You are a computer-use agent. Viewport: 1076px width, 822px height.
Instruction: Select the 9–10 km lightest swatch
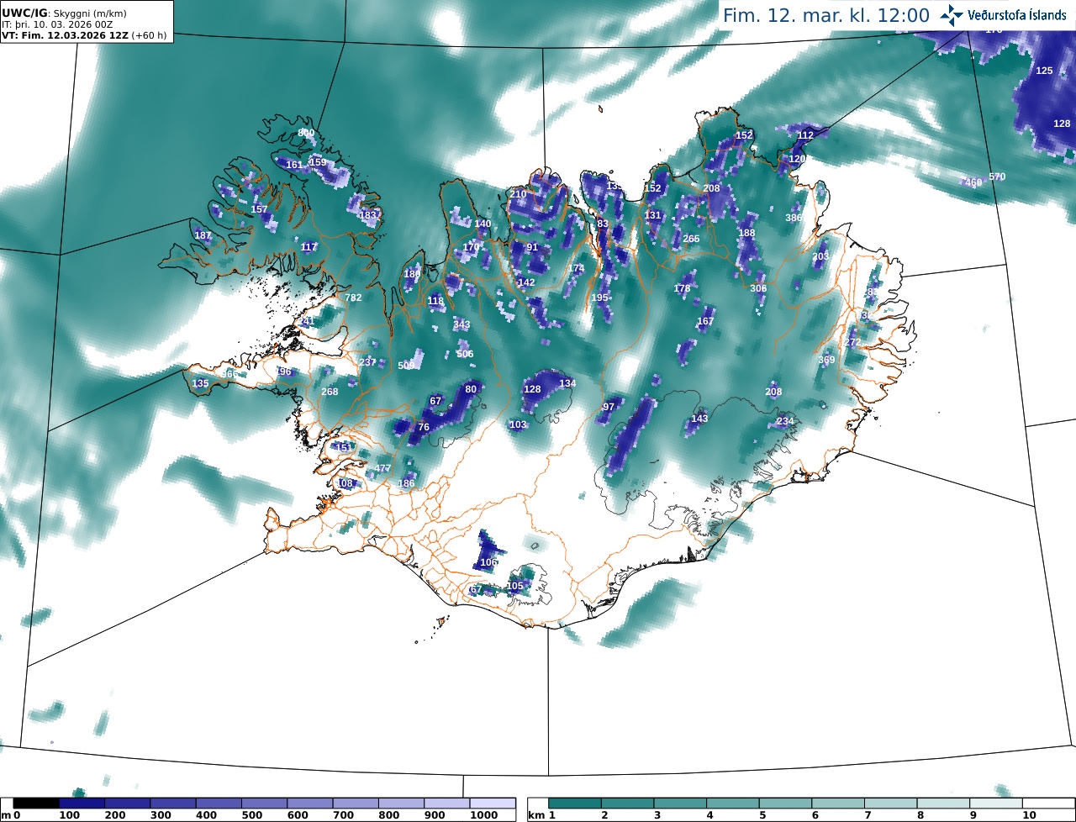pos(995,804)
